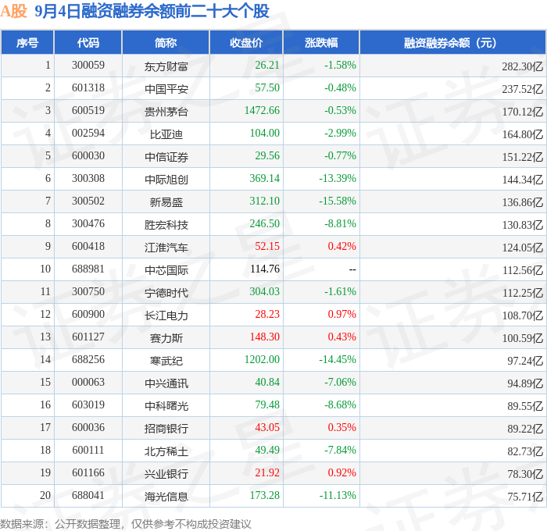Screen dimensions: 547x531
Task: Select change value -2.99%
Action: 340,134
